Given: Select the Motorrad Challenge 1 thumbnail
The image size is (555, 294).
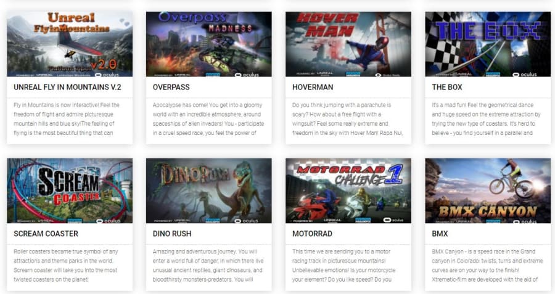Looking at the screenshot, I should (348, 190).
